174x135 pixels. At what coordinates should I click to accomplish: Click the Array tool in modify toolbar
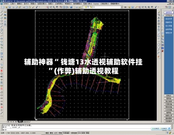159,24
